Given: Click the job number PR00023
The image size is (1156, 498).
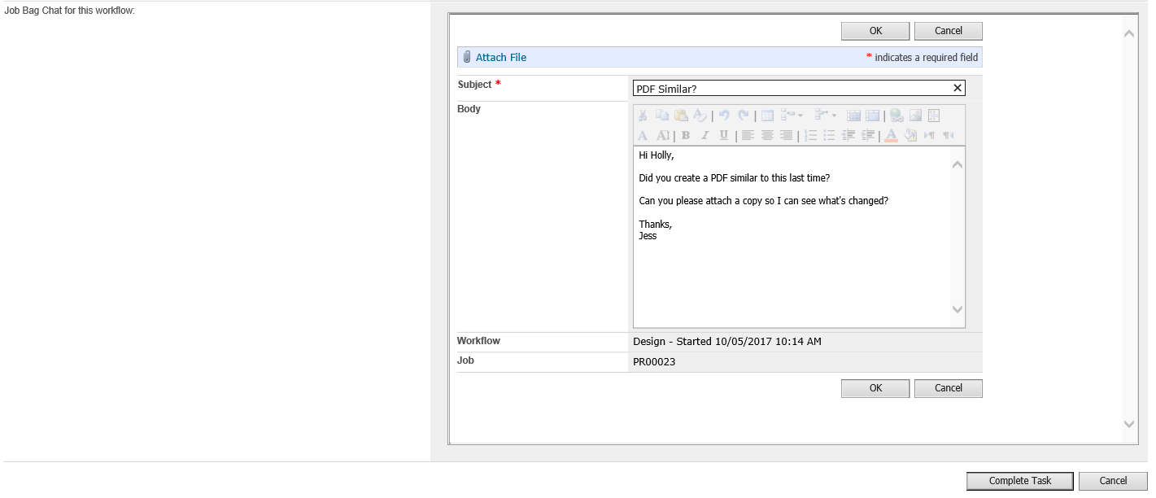Looking at the screenshot, I should [x=654, y=362].
